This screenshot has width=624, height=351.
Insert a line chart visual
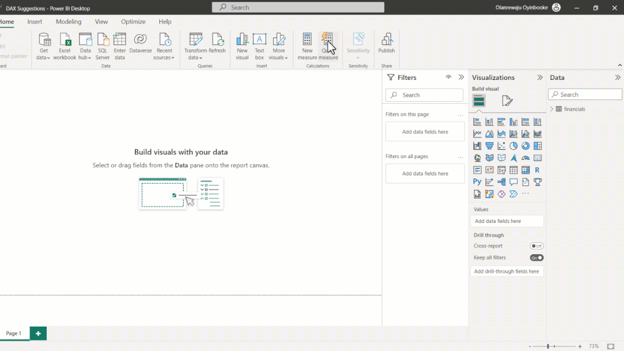(x=477, y=134)
